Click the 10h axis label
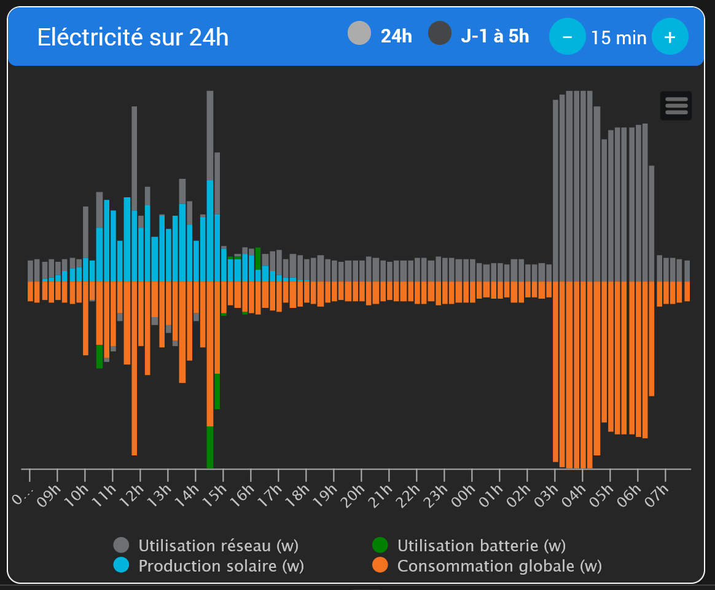Screen dimensions: 715x590 [77, 496]
